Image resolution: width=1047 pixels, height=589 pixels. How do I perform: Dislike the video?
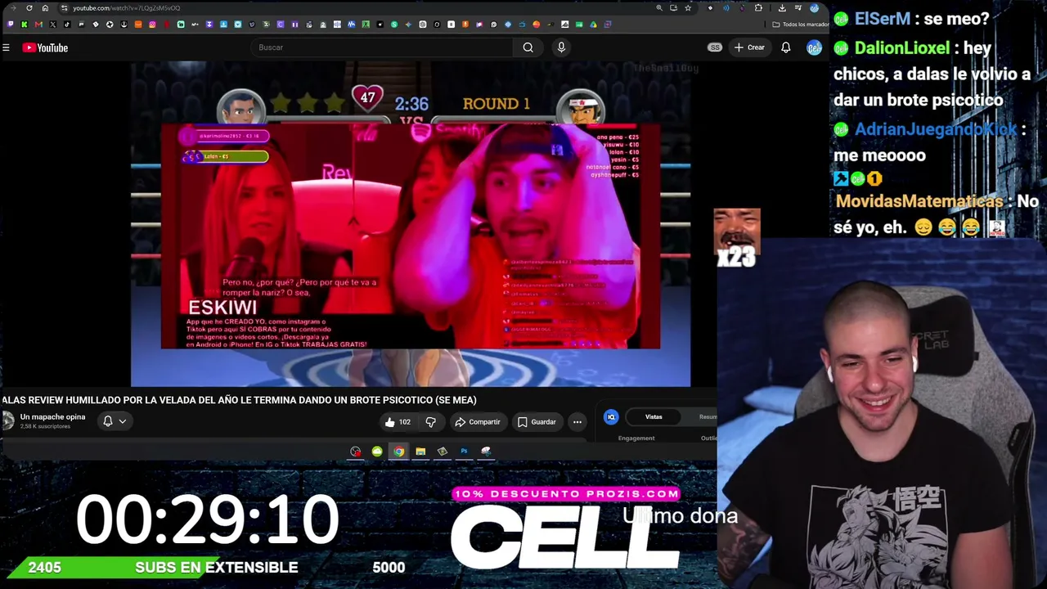[x=431, y=422]
